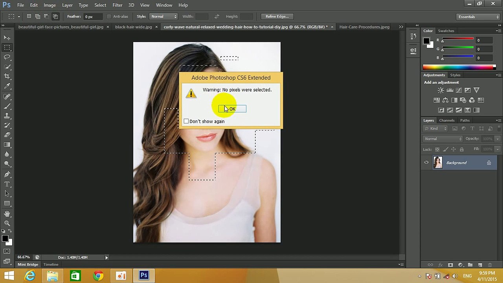Add a Color Balance adjustment
Viewport: 503px width, 283px height.
(445, 100)
